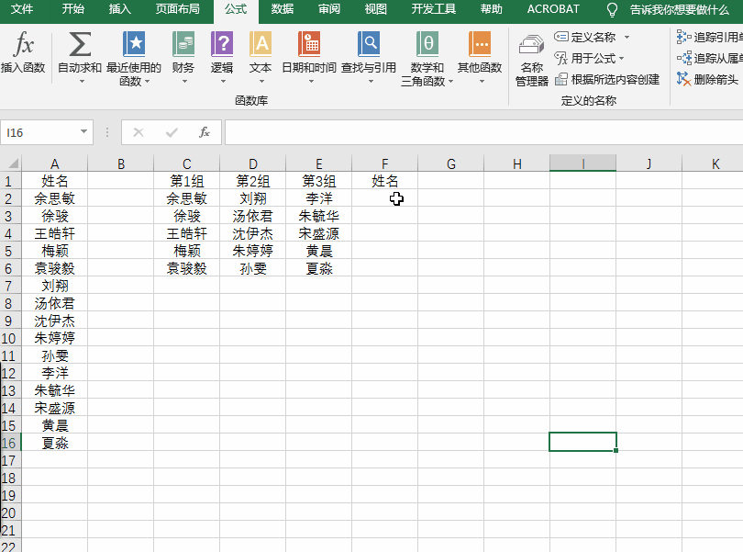Switch to the Home (开始) tab
743x552 pixels.
[73, 9]
